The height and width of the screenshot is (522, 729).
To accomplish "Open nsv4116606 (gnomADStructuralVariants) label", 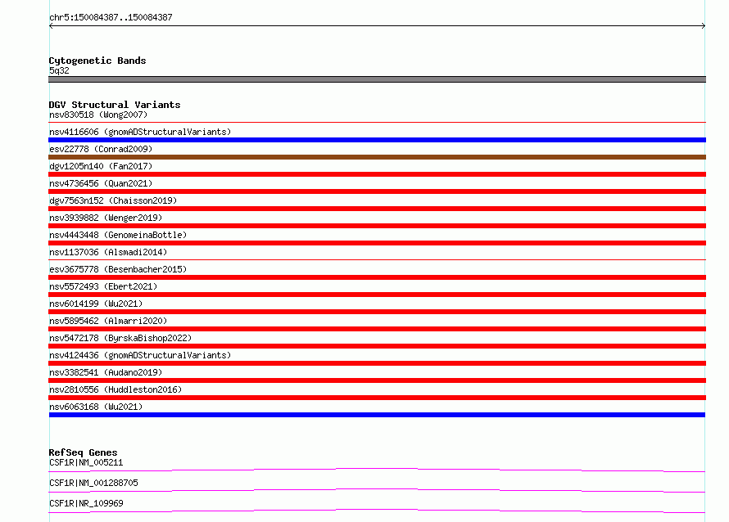I will pos(140,132).
